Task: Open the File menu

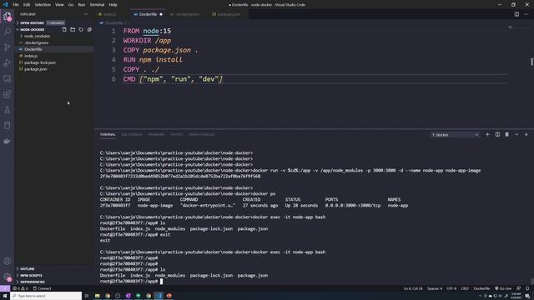Action: [x=16, y=5]
